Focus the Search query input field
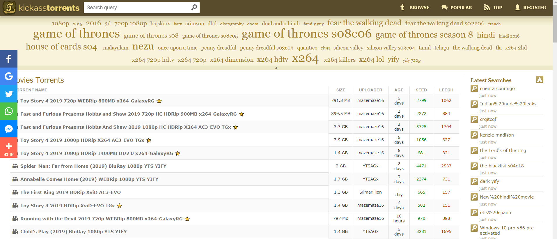 pyautogui.click(x=137, y=8)
